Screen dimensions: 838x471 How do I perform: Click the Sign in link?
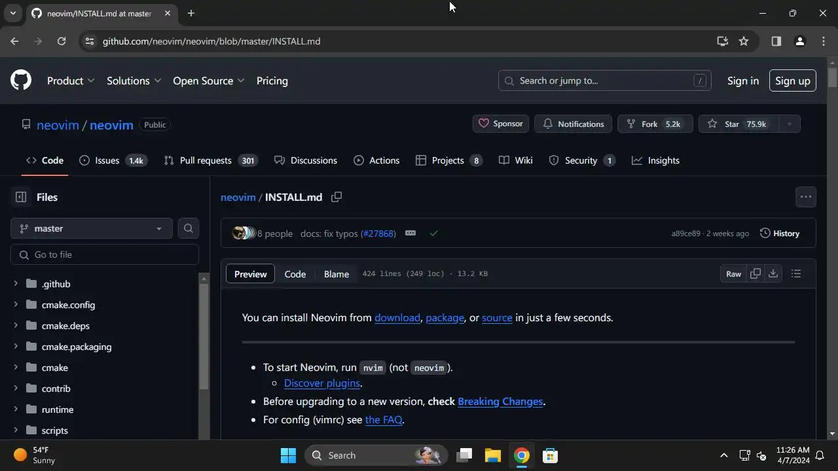(743, 80)
